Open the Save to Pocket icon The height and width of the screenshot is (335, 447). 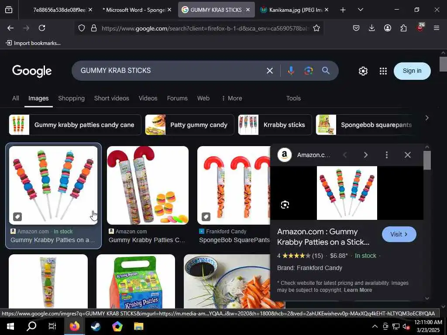[356, 28]
